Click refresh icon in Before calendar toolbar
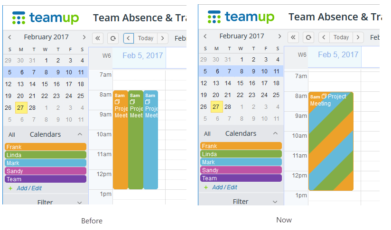The image size is (391, 230). click(113, 38)
